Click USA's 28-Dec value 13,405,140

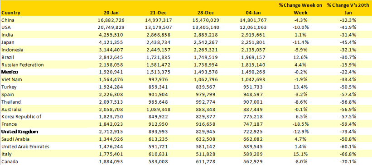(x=206, y=27)
